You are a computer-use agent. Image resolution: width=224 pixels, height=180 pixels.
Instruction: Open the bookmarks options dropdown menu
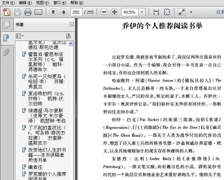pos(20,36)
